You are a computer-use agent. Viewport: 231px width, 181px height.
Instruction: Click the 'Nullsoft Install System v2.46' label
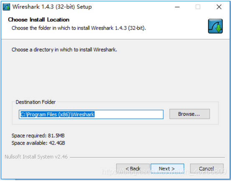point(36,157)
